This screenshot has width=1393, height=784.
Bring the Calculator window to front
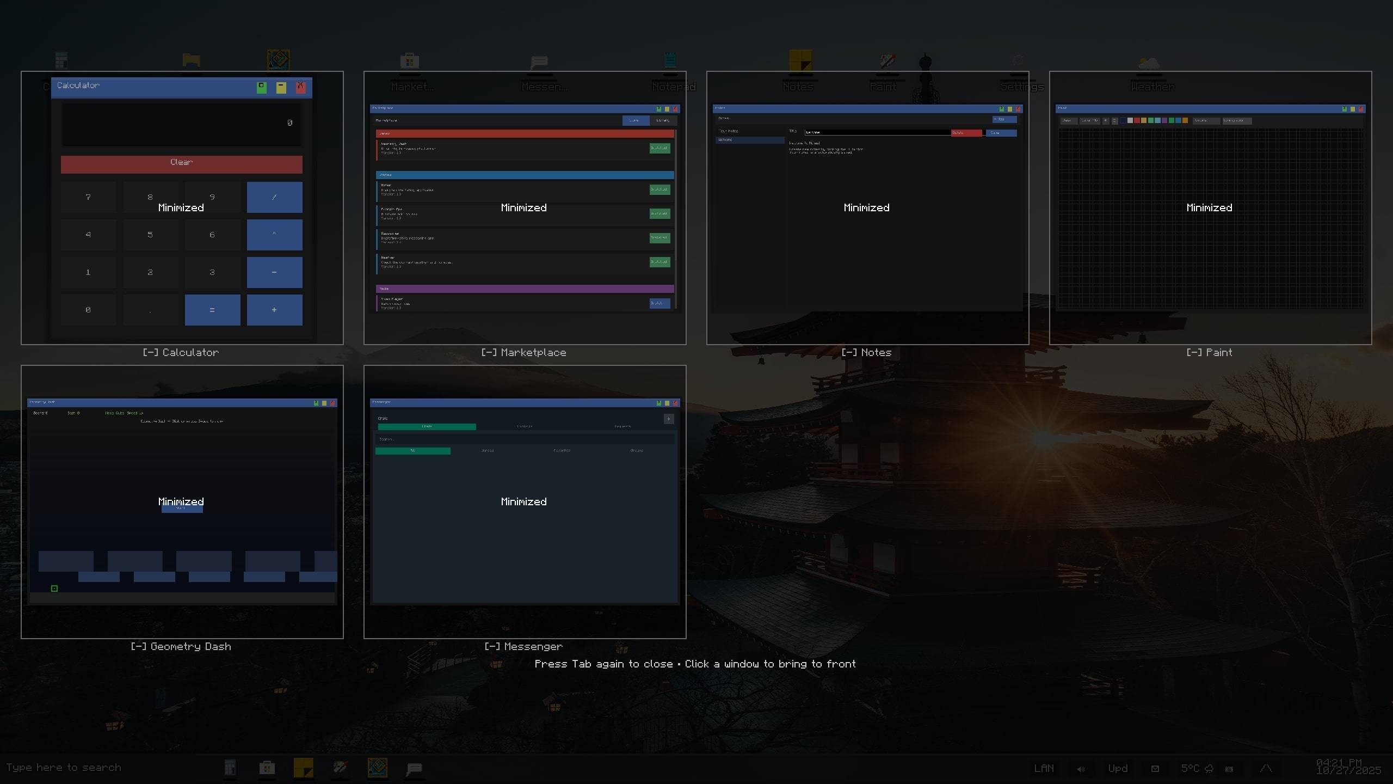(182, 207)
